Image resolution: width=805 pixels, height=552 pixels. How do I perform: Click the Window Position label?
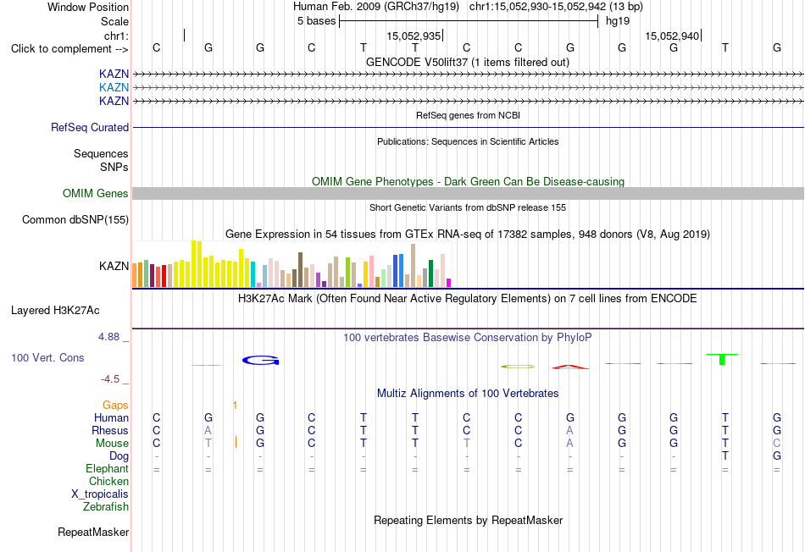pyautogui.click(x=88, y=7)
